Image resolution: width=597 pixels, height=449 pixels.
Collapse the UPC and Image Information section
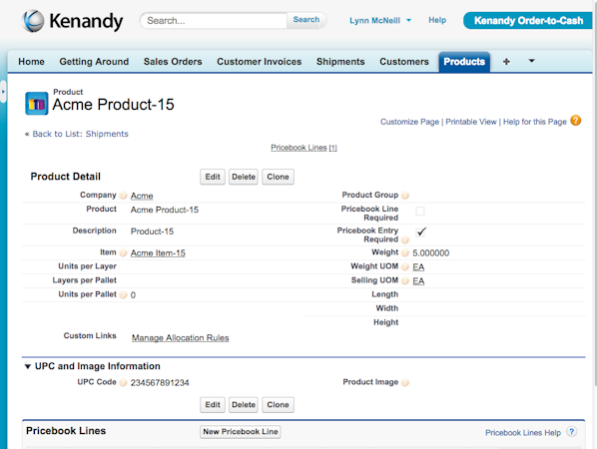click(x=28, y=366)
